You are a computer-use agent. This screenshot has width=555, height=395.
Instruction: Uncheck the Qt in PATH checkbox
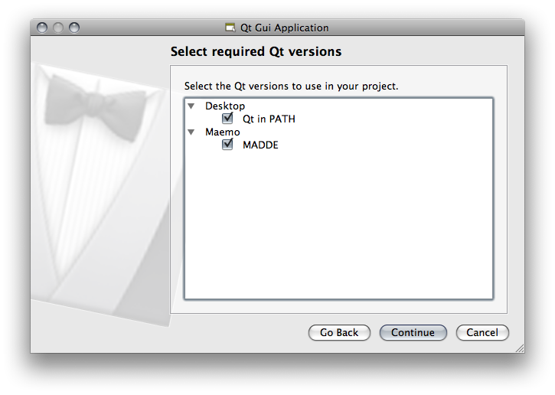pyautogui.click(x=227, y=119)
